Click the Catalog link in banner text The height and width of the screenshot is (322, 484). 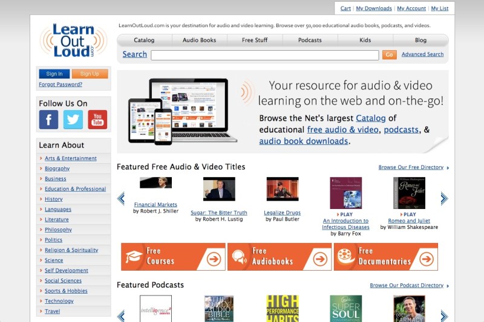point(371,118)
